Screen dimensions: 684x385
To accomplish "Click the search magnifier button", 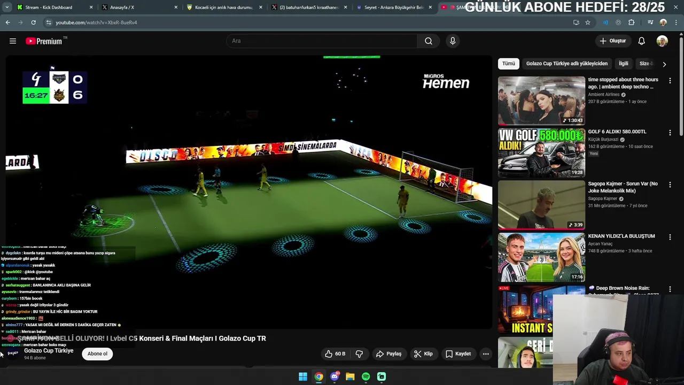I will tap(429, 41).
